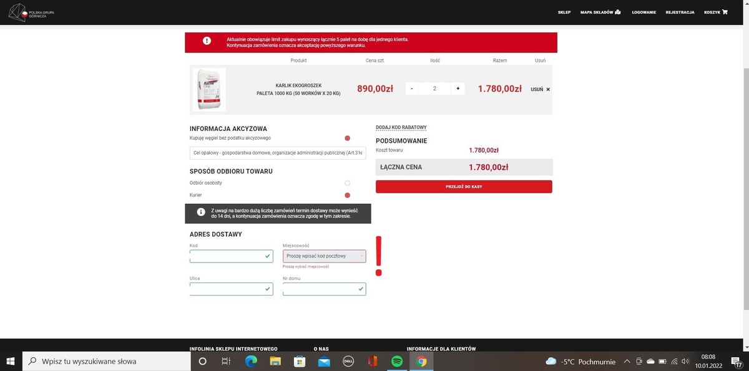749x371 pixels.
Task: Open Spotify from the taskbar
Action: click(x=397, y=361)
